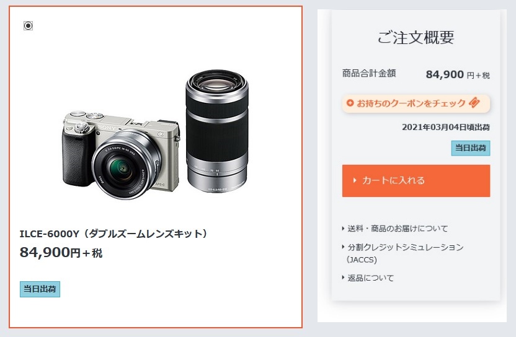Click the 当日出荷 badge under product price
The image size is (516, 337).
(x=40, y=289)
